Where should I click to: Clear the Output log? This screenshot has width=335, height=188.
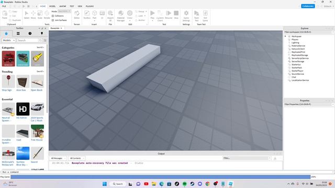(275, 158)
